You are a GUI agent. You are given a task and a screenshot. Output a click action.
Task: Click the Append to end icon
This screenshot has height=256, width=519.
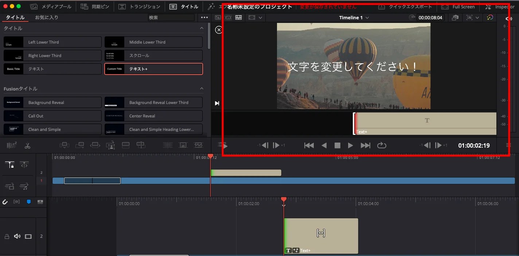pos(79,145)
